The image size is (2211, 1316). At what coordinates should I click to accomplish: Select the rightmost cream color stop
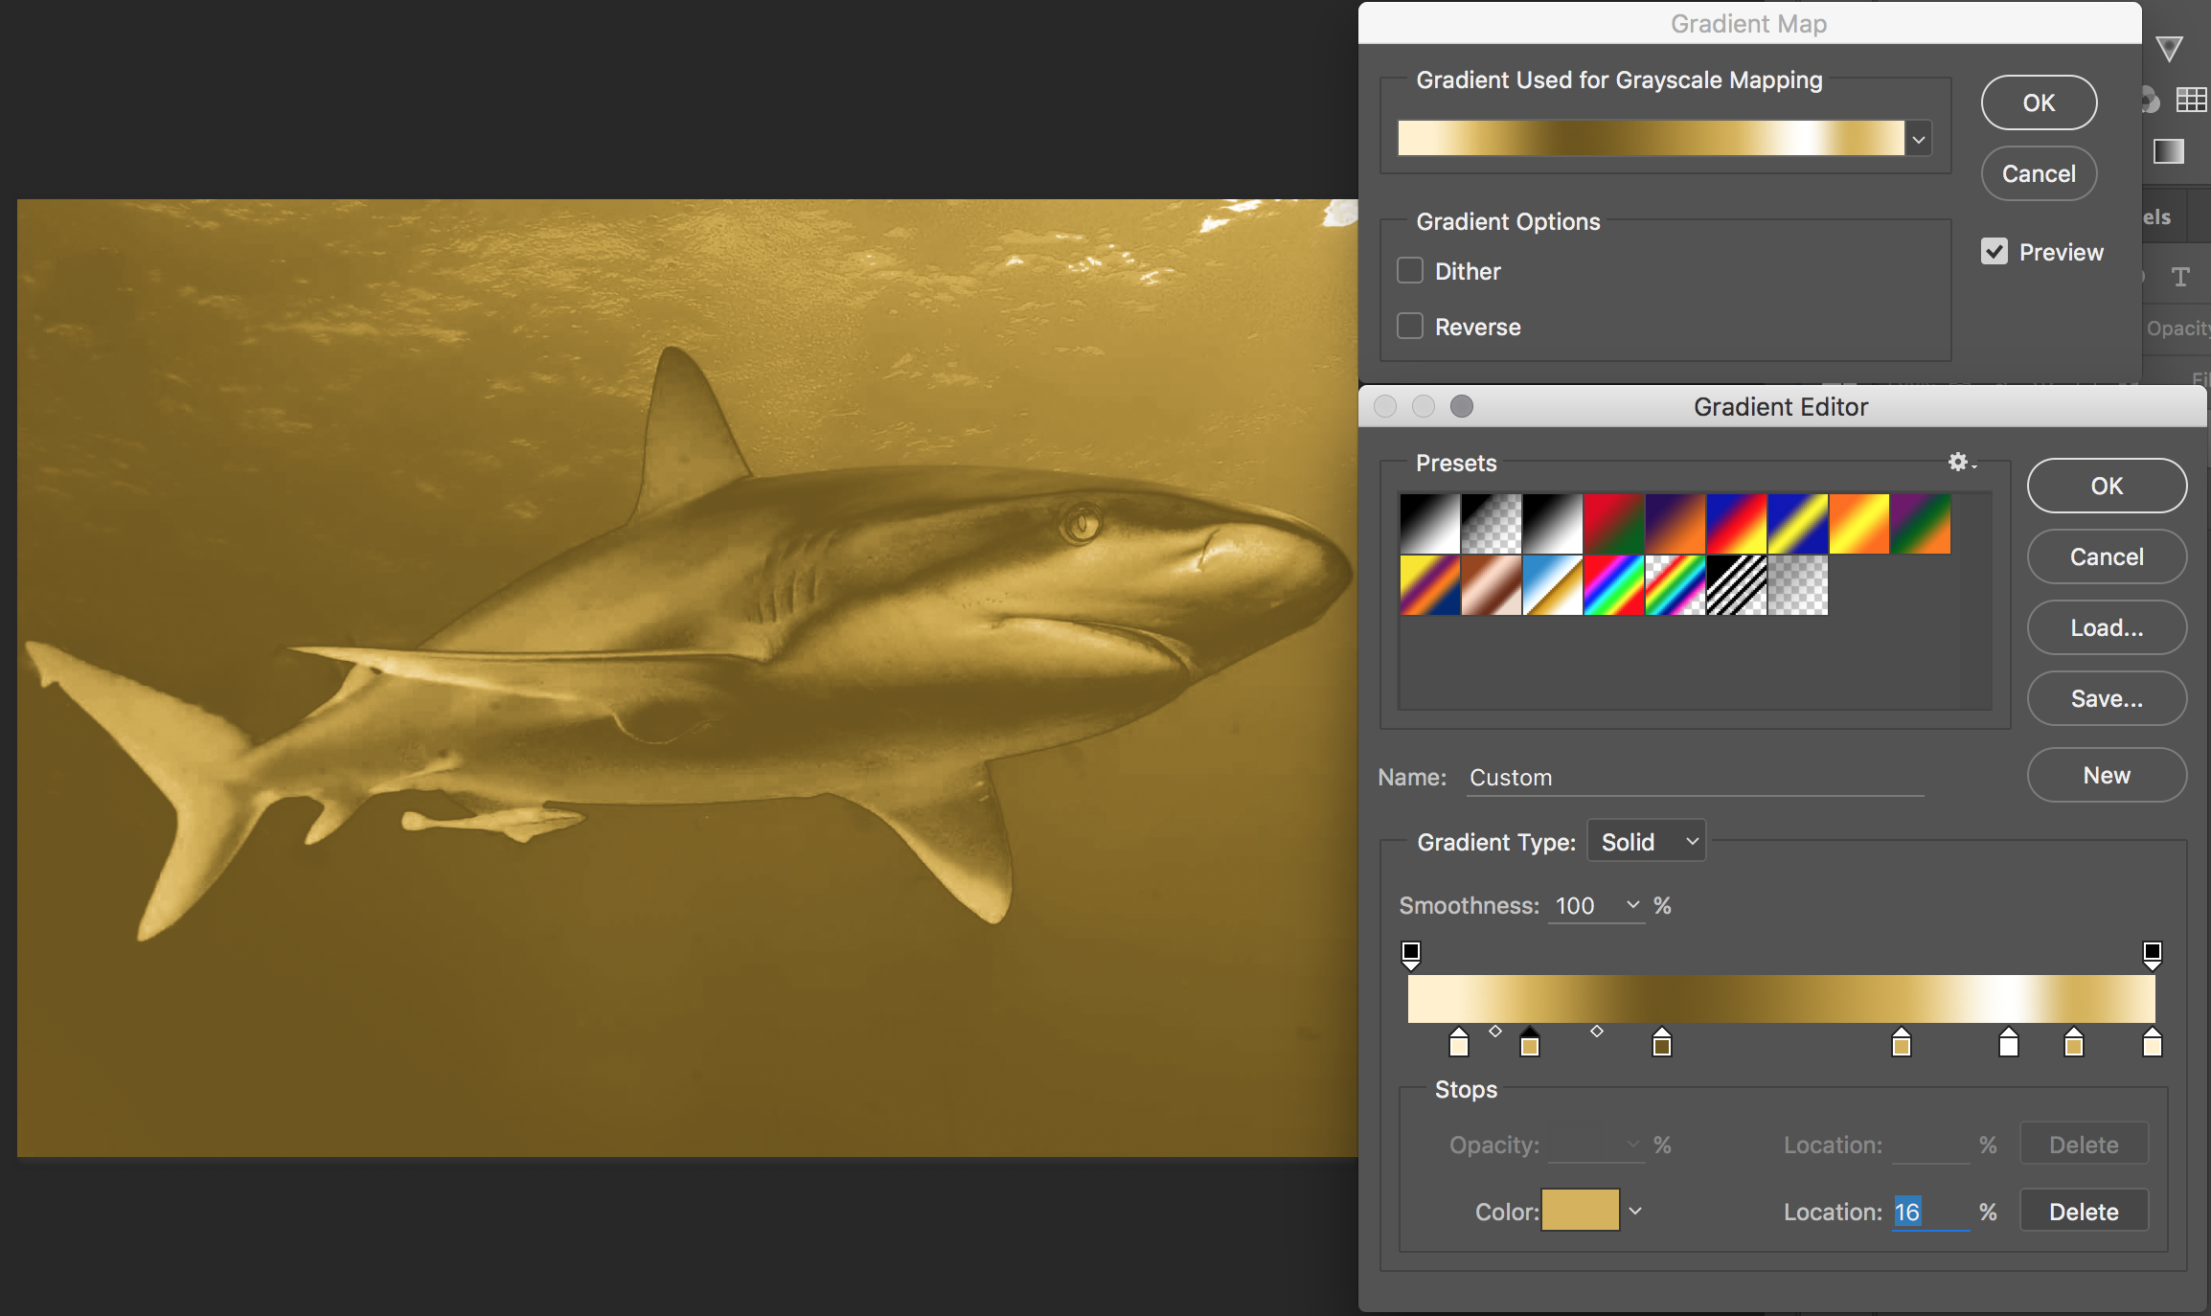tap(2153, 1042)
